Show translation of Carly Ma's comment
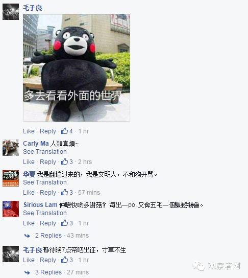248x278 pixels. point(45,152)
